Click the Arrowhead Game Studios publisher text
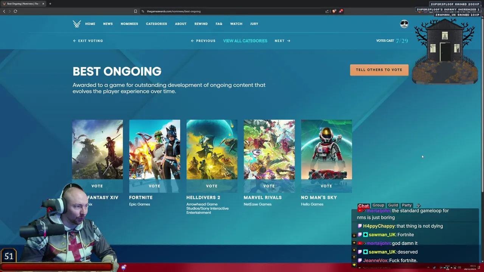The image size is (484, 272). pyautogui.click(x=208, y=209)
